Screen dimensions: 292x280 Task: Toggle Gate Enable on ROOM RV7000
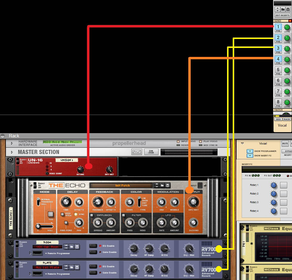point(93,252)
